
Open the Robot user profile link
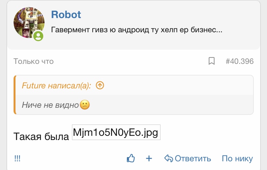pos(66,15)
